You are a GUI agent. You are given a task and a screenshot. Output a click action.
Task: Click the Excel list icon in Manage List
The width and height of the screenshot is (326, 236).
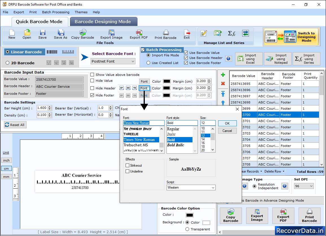click(x=218, y=33)
